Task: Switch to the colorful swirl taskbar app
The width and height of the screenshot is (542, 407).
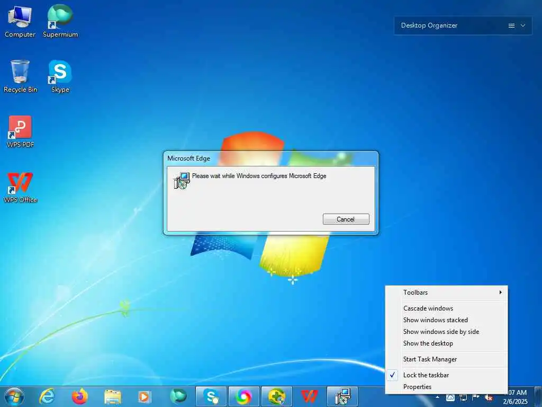Action: tap(243, 396)
